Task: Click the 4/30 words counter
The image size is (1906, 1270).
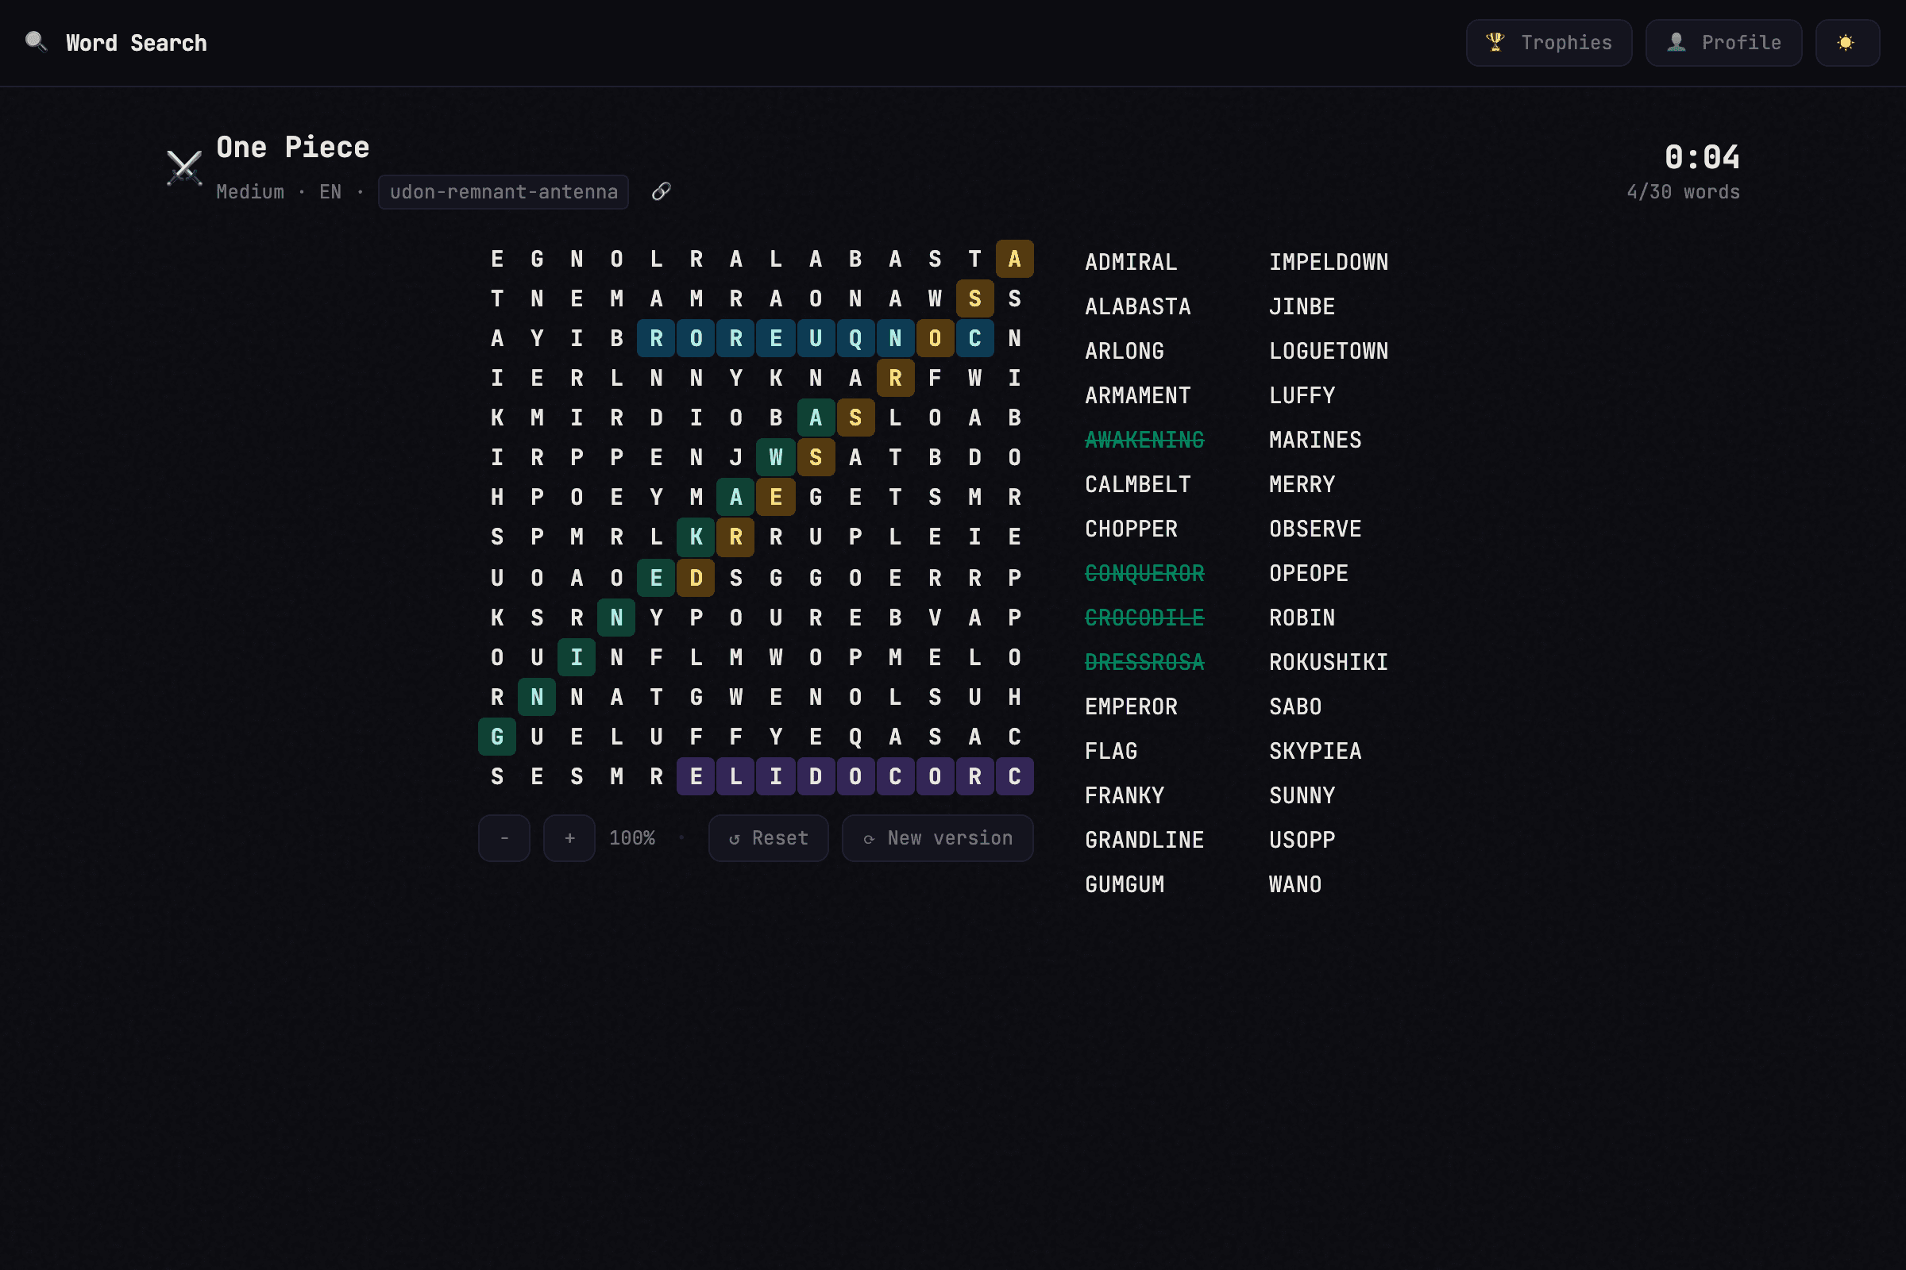Action: (1683, 192)
